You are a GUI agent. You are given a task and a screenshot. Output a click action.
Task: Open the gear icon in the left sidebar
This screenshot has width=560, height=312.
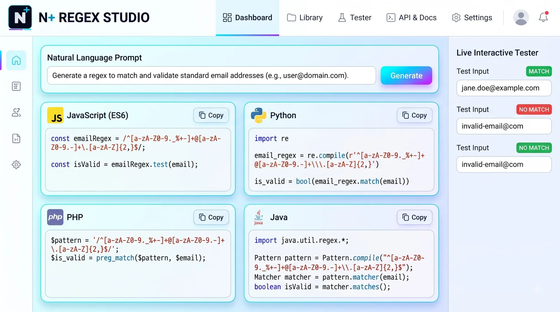click(16, 165)
